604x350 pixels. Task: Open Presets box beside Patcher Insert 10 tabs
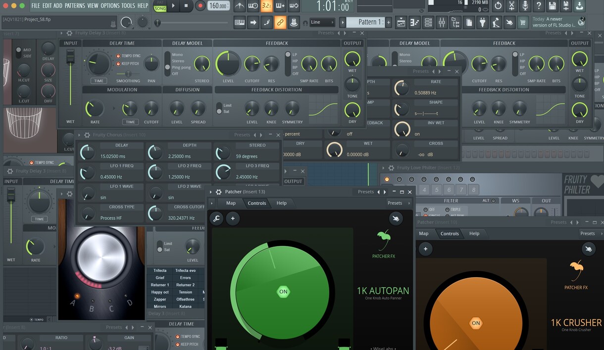590,234
